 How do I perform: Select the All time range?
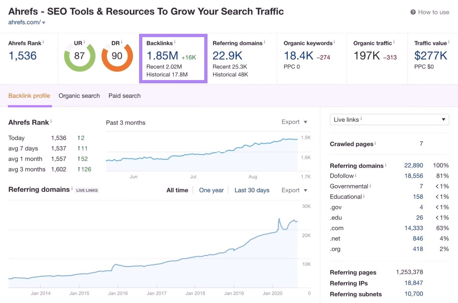click(x=177, y=190)
